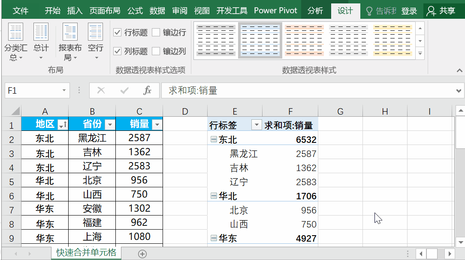Select the 快速合并单元格 sheet tab
Screen dimensions: 465x260
pos(86,253)
